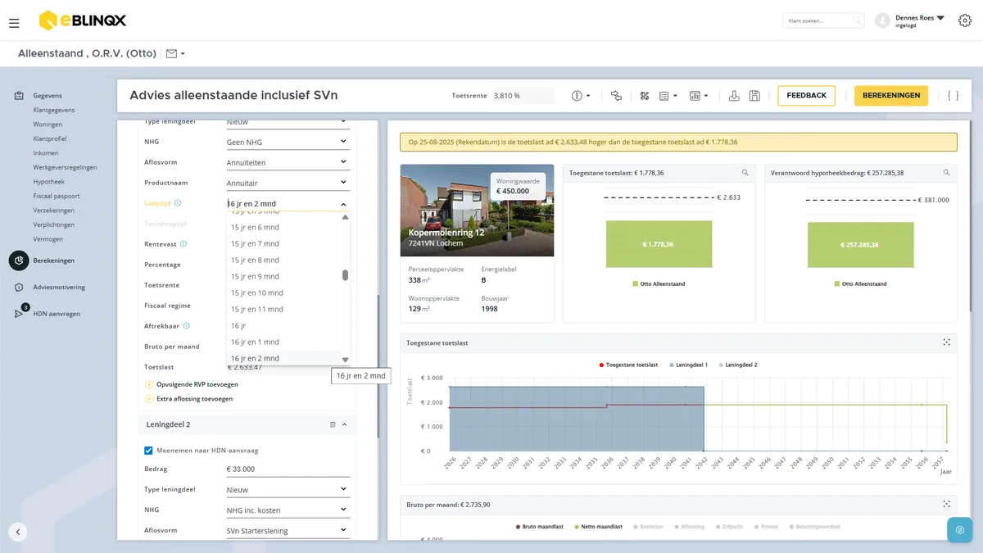Image resolution: width=983 pixels, height=553 pixels.
Task: Click the four-petal pattern toolbar icon
Action: [x=645, y=96]
